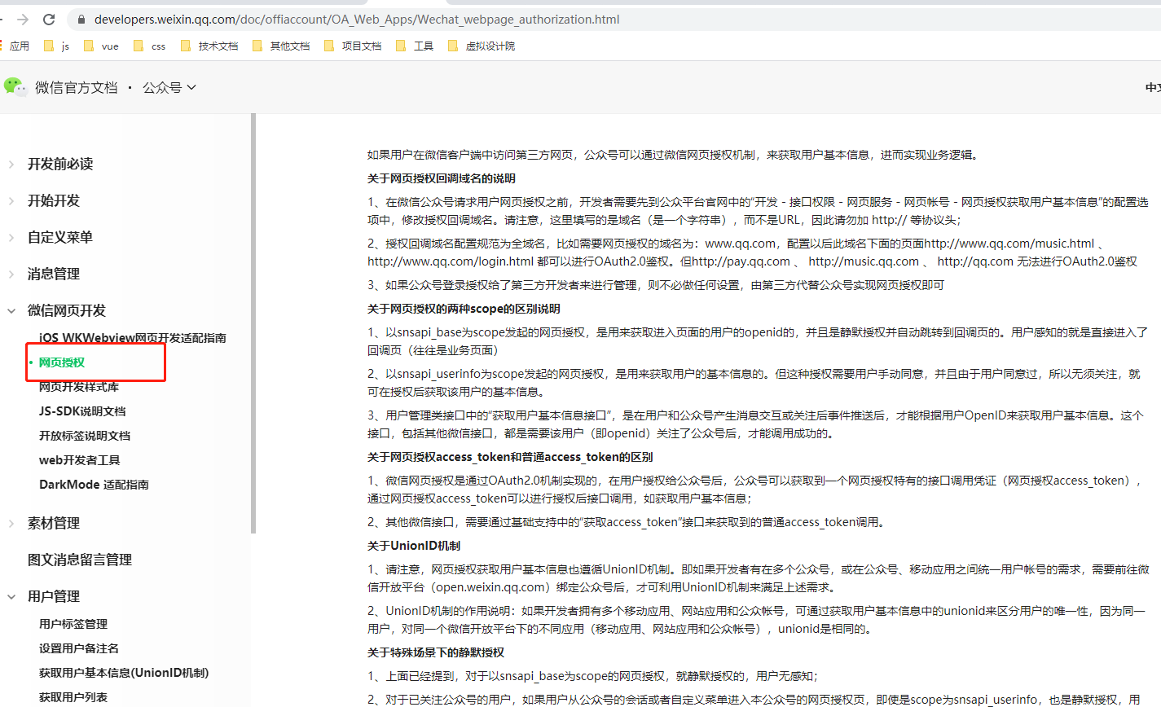Open the 工具 bookmark folder

(415, 46)
